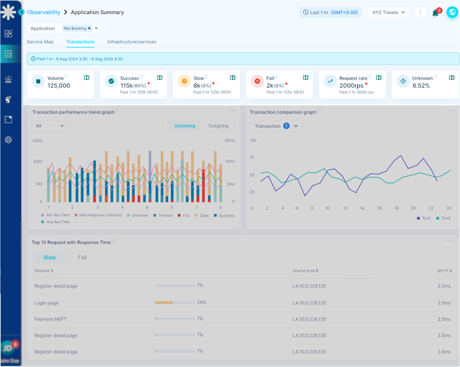Open the Infrastructure/services tab
Image resolution: width=460 pixels, height=367 pixels.
[x=132, y=42]
